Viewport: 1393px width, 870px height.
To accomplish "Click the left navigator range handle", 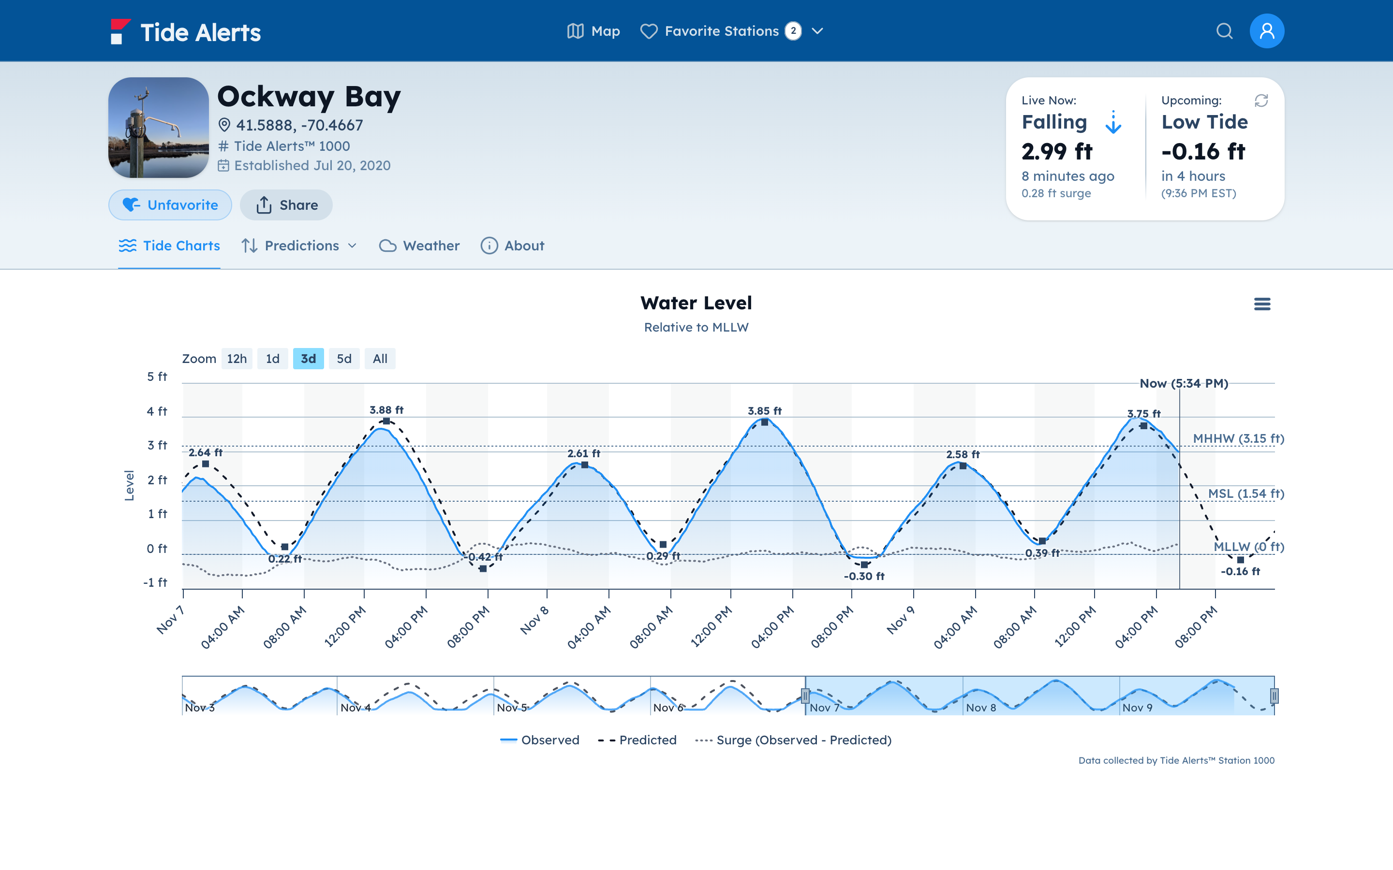I will 805,696.
